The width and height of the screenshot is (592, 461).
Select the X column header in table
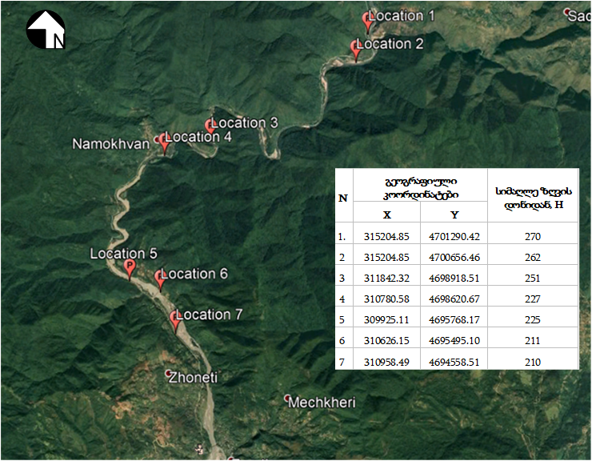click(x=387, y=214)
